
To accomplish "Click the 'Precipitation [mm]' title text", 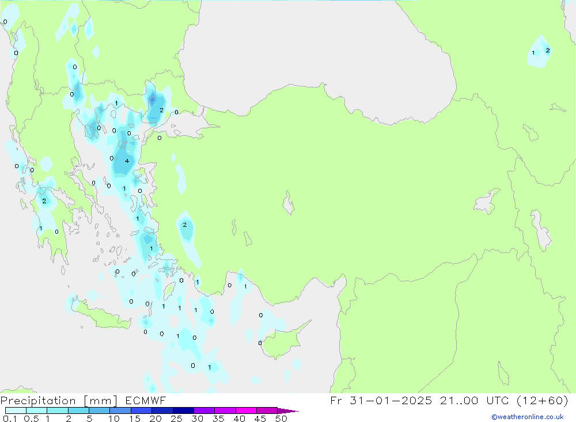I will point(59,400).
